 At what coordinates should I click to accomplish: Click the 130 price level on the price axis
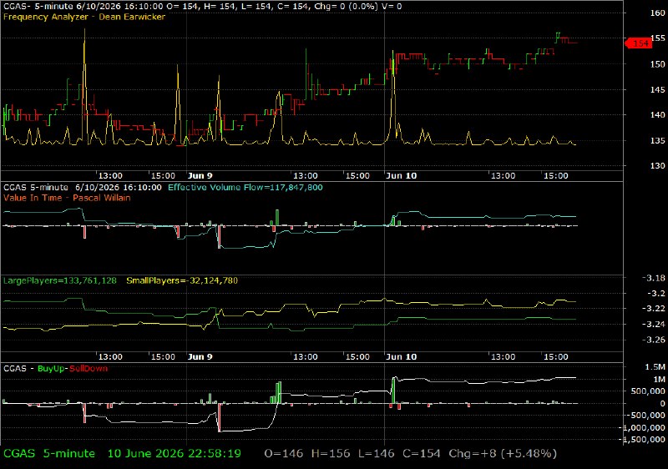658,166
